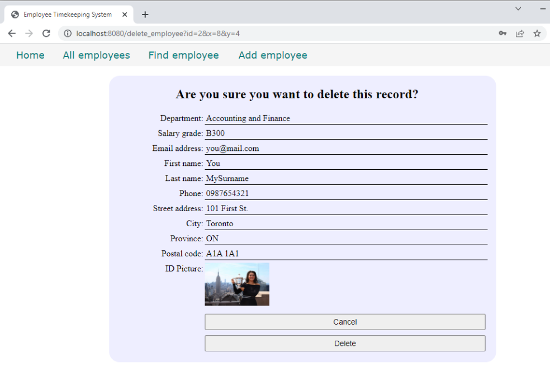This screenshot has width=550, height=367.
Task: Reload the page with refresh icon
Action: click(x=46, y=34)
